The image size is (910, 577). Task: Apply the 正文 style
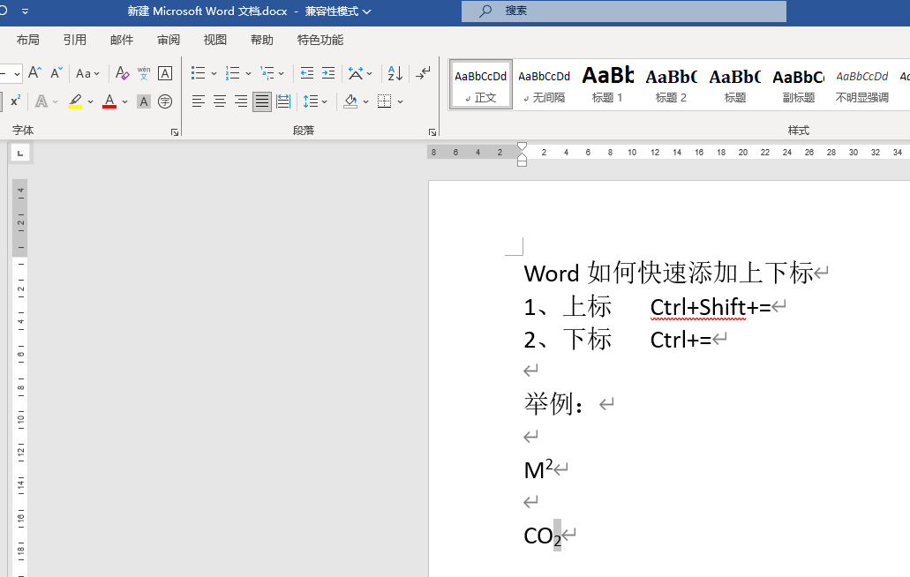[x=480, y=85]
